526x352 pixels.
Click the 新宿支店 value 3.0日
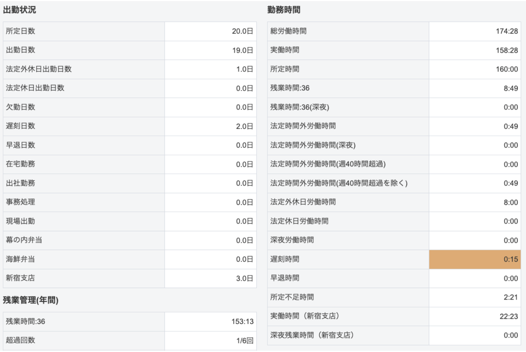tap(244, 278)
